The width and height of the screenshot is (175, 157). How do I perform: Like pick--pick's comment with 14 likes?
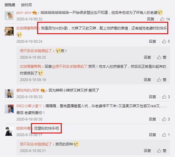pos(165,19)
